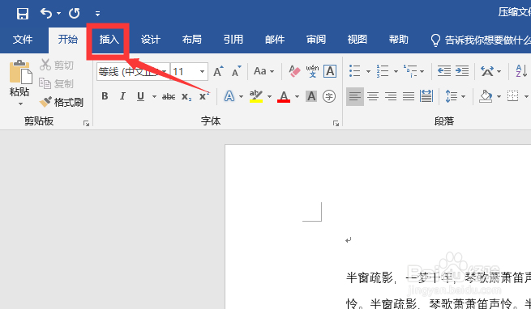Activate the 格式刷 format painter
This screenshot has width=531, height=309.
click(x=62, y=102)
